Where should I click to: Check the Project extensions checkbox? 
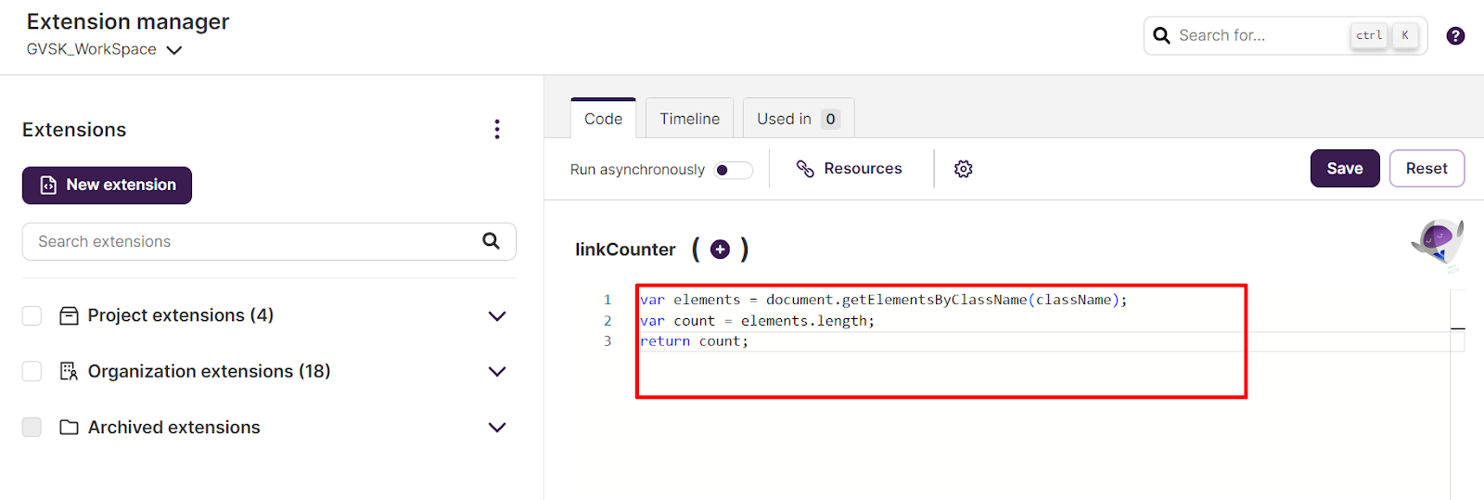(32, 315)
